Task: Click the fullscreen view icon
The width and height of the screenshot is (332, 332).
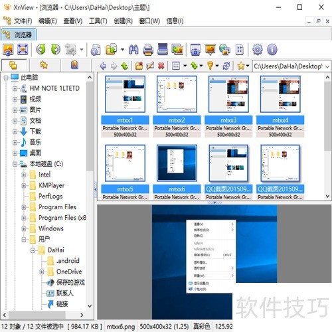Action: [x=23, y=49]
